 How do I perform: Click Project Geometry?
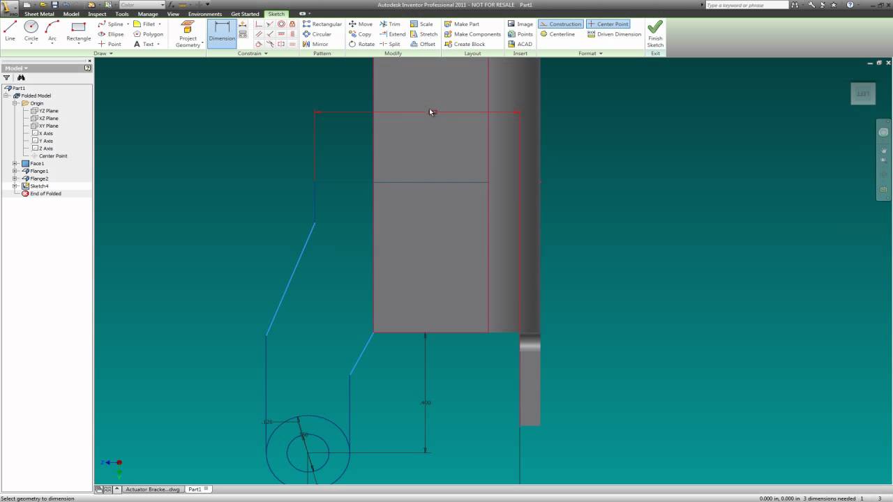(188, 34)
